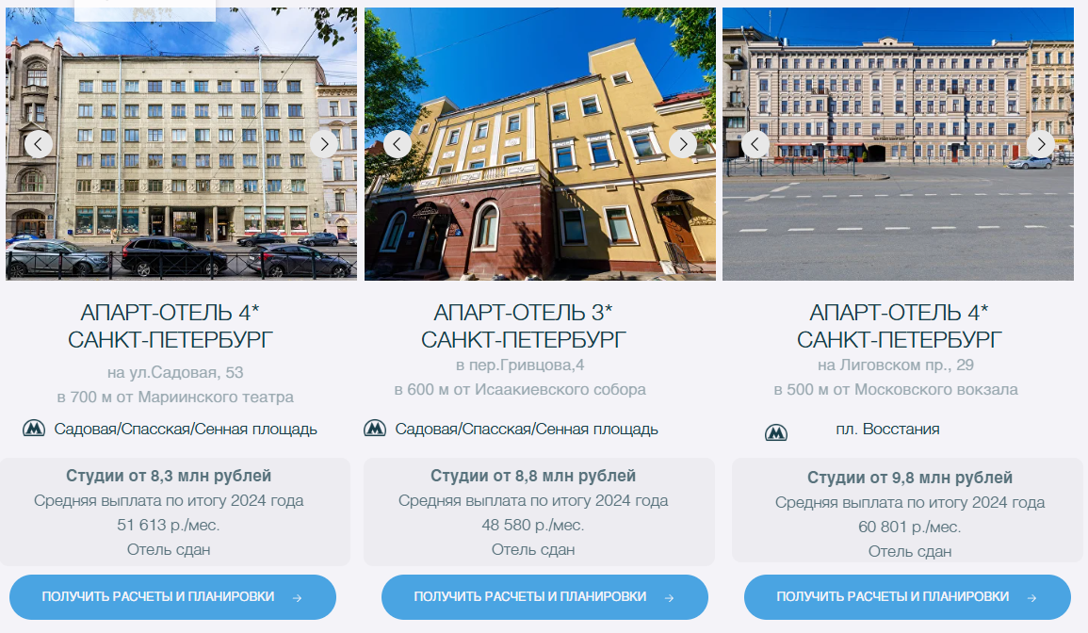1088x633 pixels.
Task: View next photo of Ligovsky 29 hotel
Action: click(x=1041, y=144)
